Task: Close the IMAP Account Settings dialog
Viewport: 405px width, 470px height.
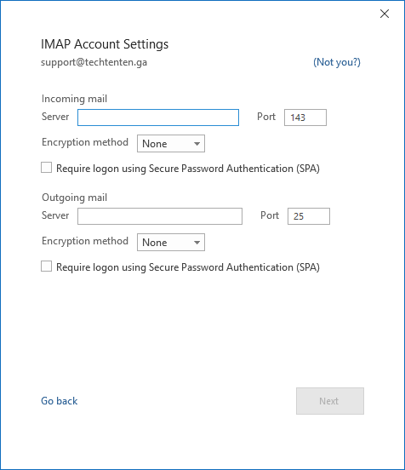Action: (385, 14)
